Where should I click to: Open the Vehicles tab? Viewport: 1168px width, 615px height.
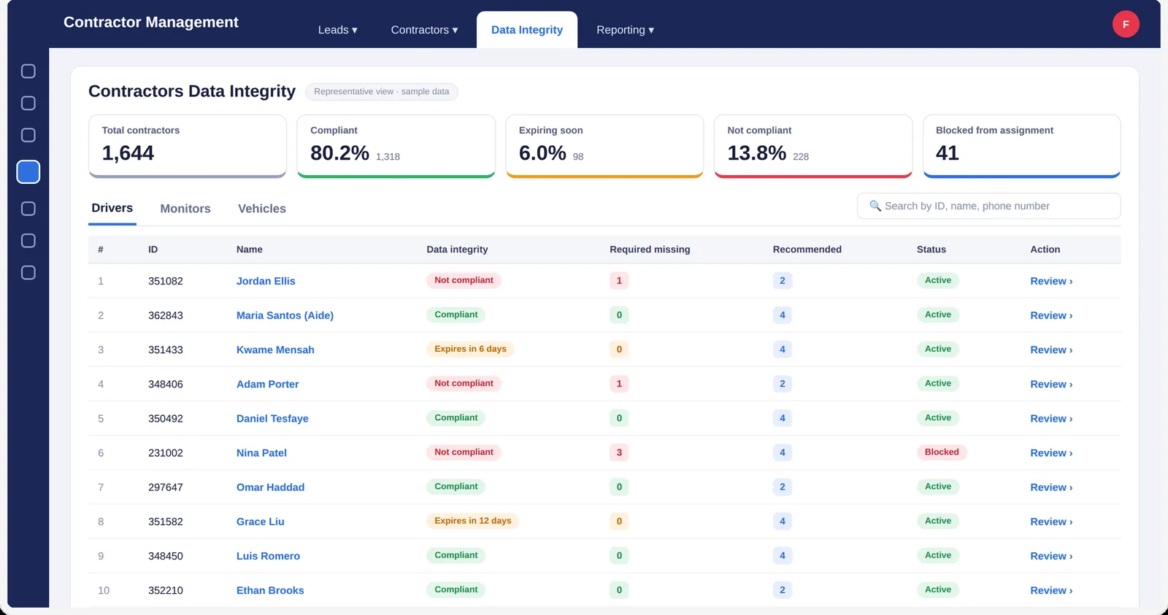click(262, 209)
